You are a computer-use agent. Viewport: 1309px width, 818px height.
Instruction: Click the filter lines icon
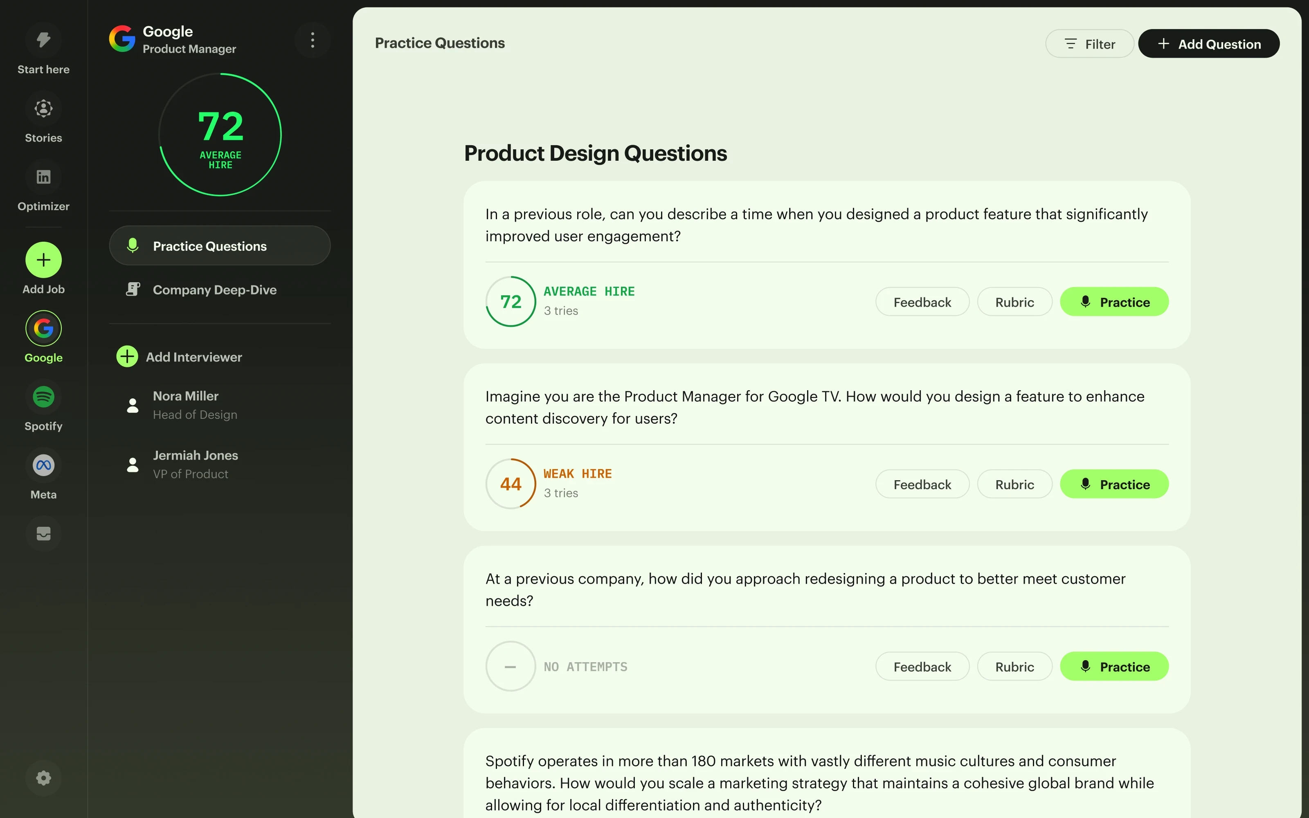[1071, 44]
